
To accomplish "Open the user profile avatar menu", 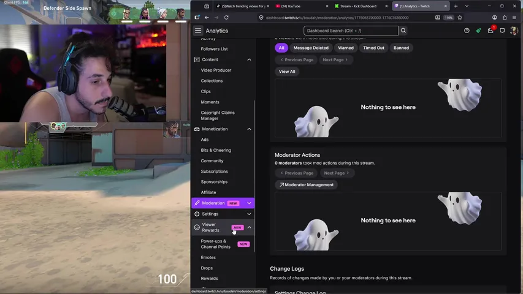I will click(x=514, y=31).
